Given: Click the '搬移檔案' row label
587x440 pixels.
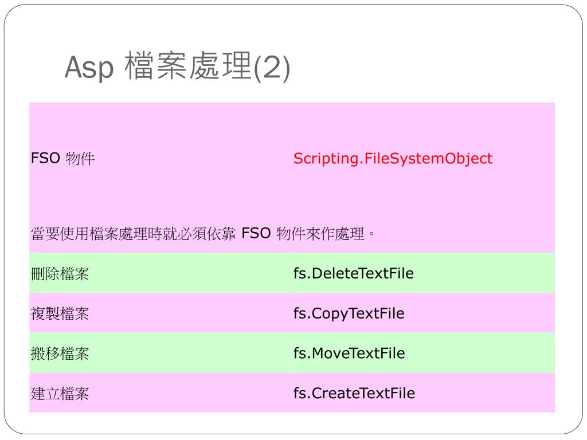Looking at the screenshot, I should click(x=60, y=353).
